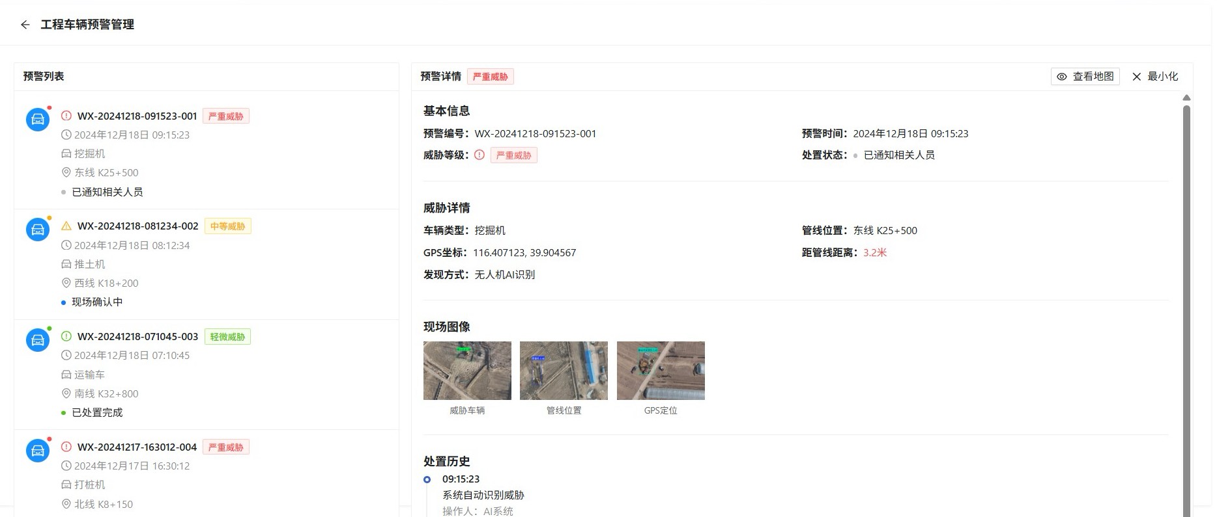
Task: Select alert WX-20241217-163012-004 in list
Action: [x=207, y=473]
